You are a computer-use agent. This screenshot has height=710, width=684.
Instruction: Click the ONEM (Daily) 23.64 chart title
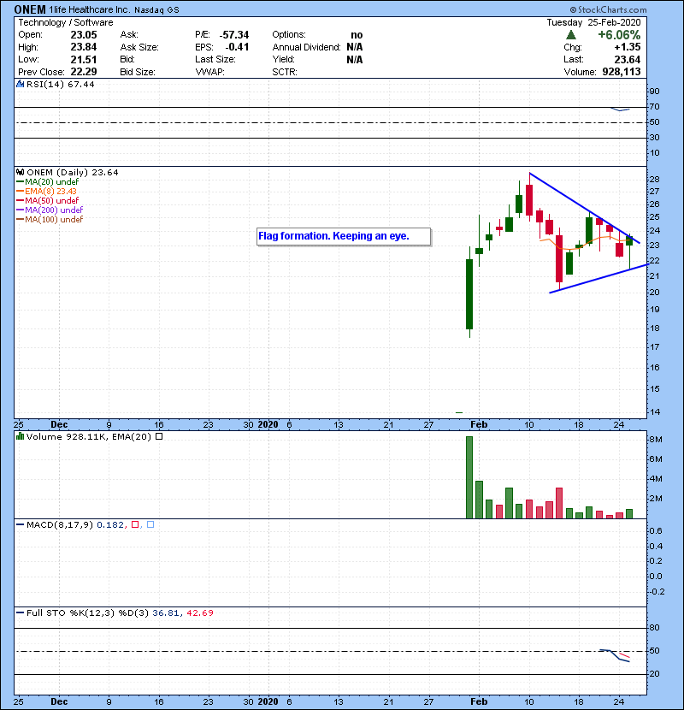[x=73, y=173]
